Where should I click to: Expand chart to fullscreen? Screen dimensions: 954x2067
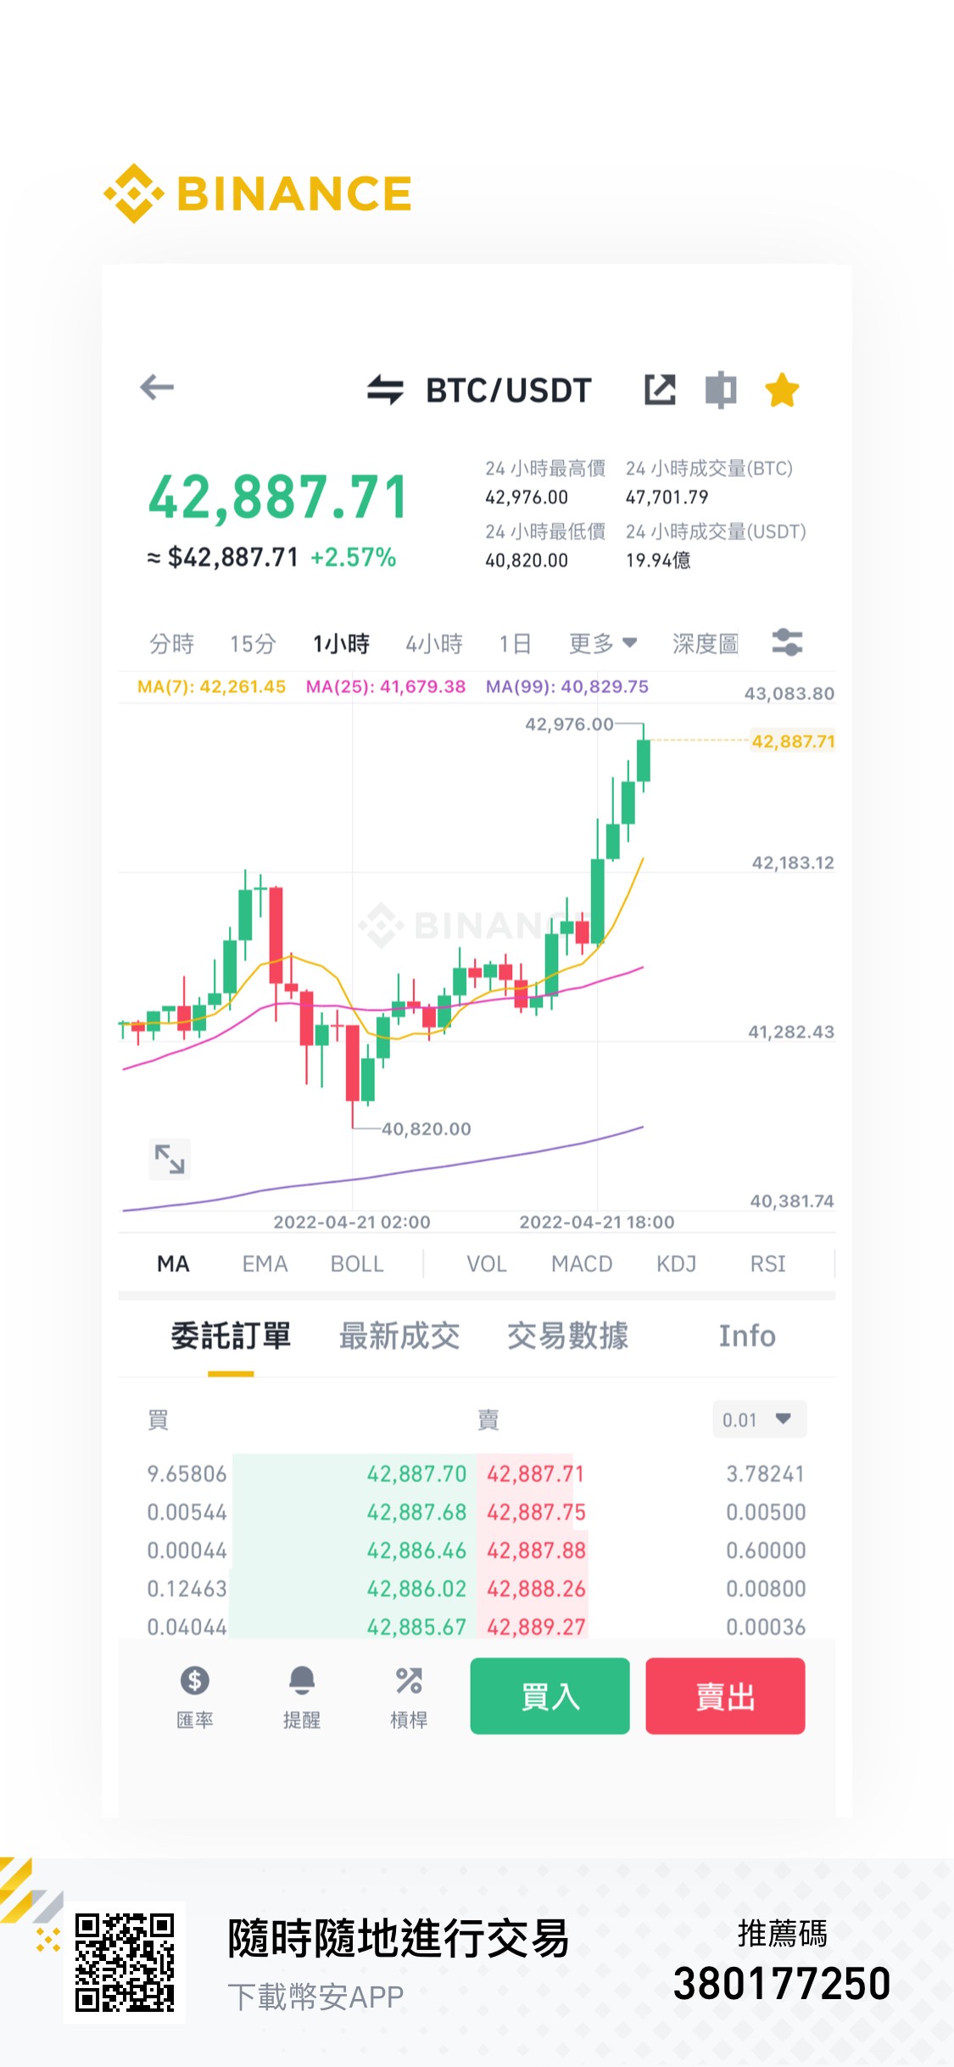coord(170,1158)
